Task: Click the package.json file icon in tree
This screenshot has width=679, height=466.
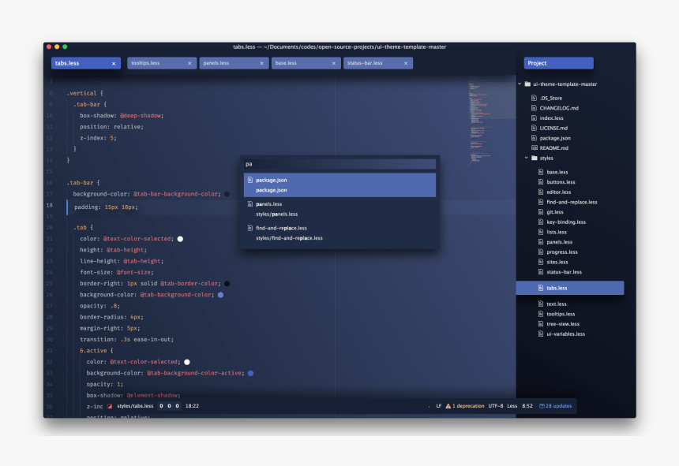Action: [x=534, y=138]
